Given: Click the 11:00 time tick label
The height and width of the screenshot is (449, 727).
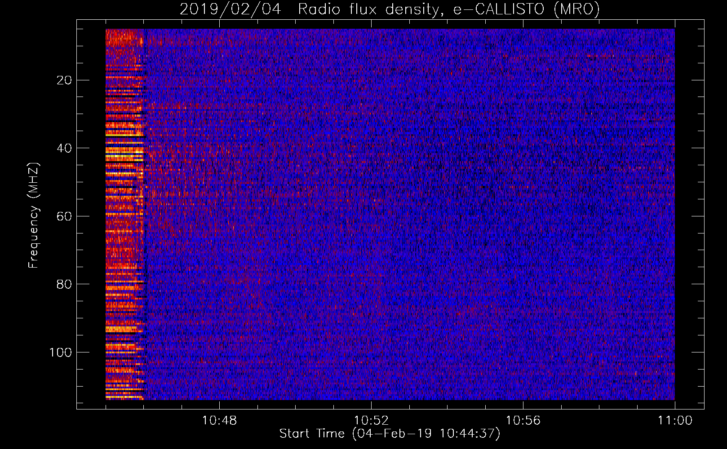Looking at the screenshot, I should point(675,421).
